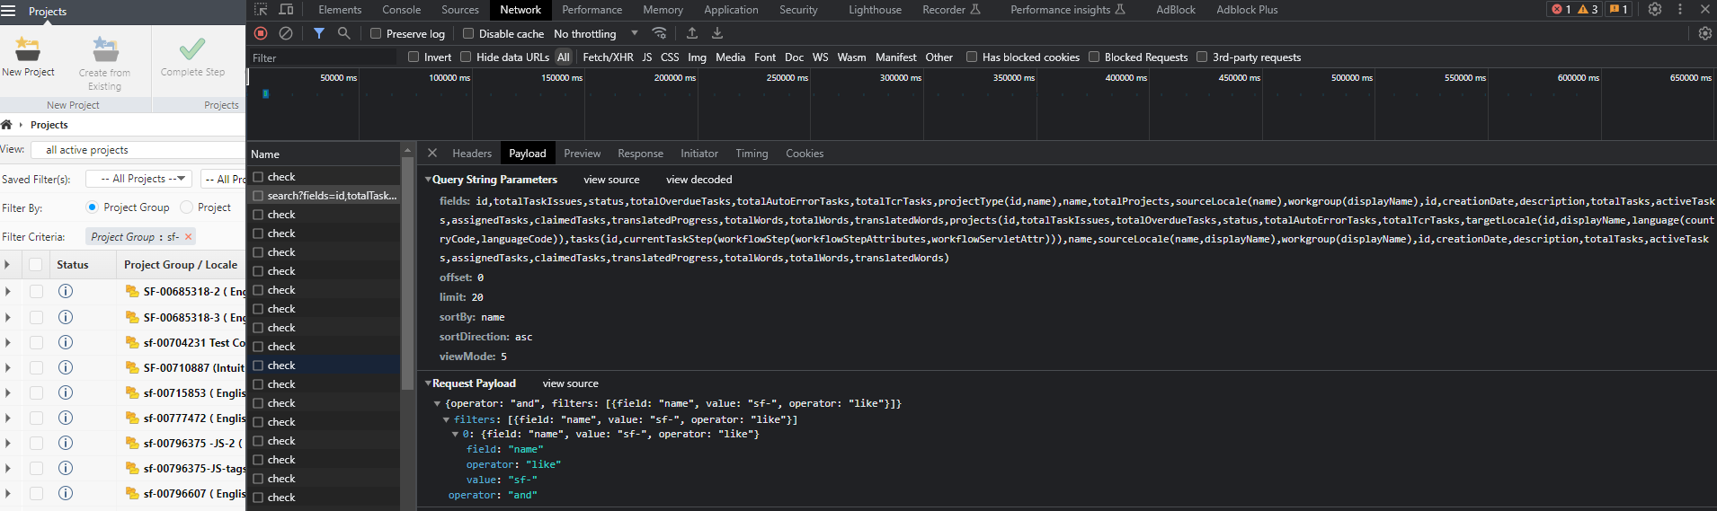The height and width of the screenshot is (511, 1717).
Task: Select the Project Group radio button
Action: (x=92, y=207)
